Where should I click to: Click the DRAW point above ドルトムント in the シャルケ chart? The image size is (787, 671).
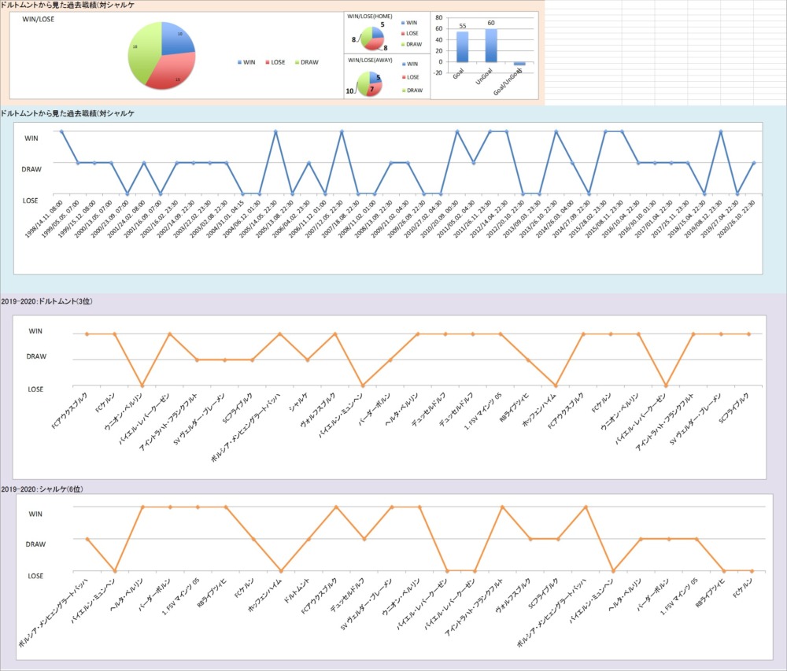click(309, 539)
